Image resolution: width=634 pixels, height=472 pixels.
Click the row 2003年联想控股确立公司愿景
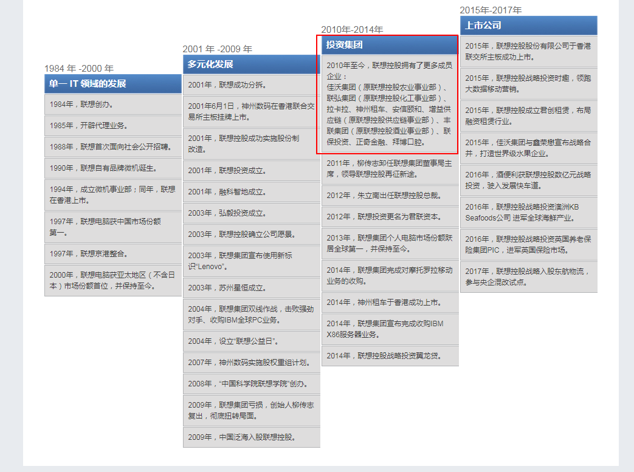point(252,234)
